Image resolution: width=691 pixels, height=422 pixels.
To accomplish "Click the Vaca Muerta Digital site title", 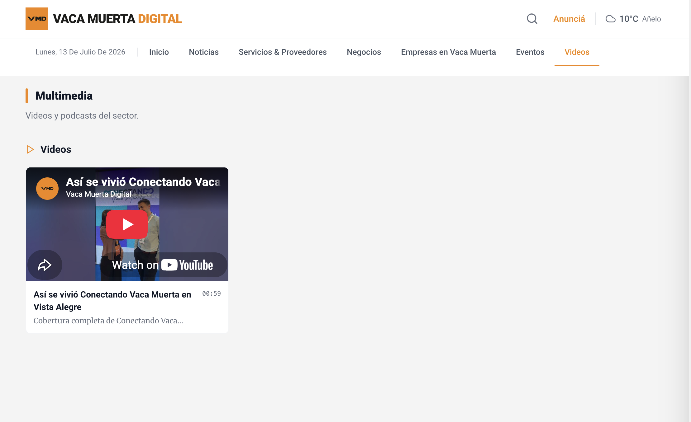I will pos(117,19).
